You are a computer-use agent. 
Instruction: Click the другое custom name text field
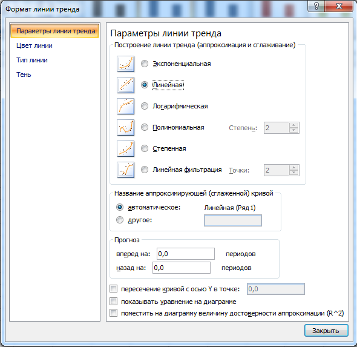coord(233,220)
